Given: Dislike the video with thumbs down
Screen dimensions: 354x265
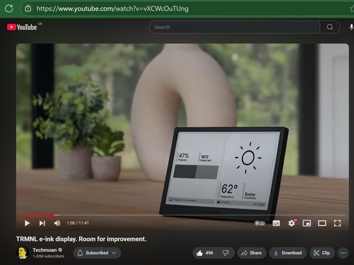Looking at the screenshot, I should 225,253.
